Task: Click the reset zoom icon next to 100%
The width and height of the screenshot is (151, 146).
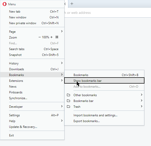Action: click(x=57, y=37)
